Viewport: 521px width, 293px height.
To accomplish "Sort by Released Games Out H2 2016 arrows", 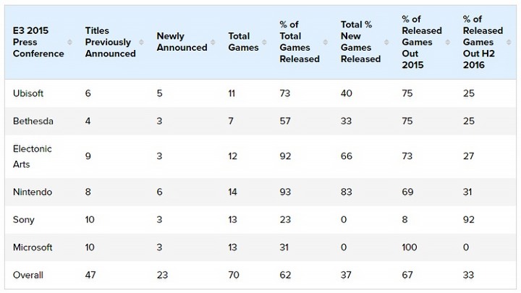I will pos(509,42).
